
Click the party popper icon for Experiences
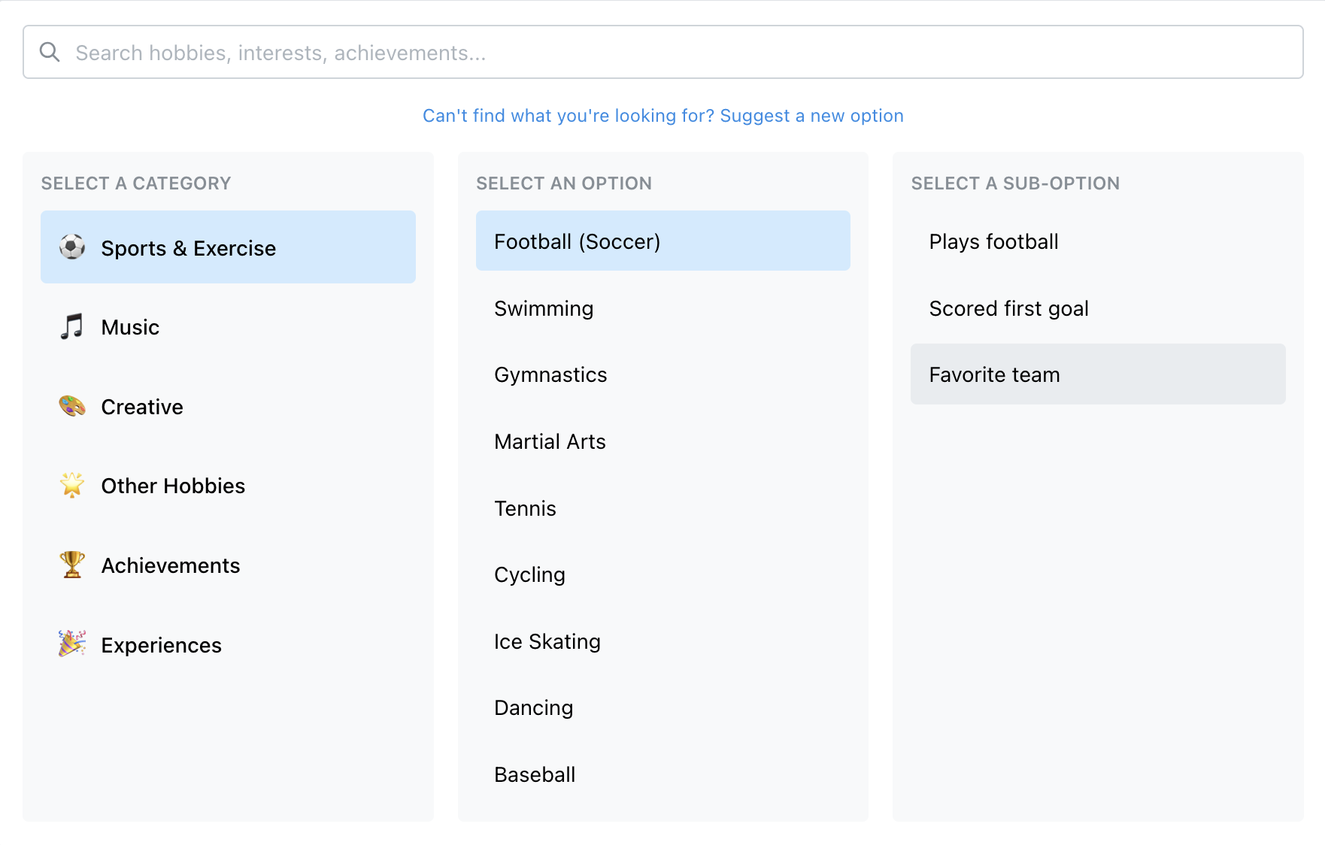(71, 644)
